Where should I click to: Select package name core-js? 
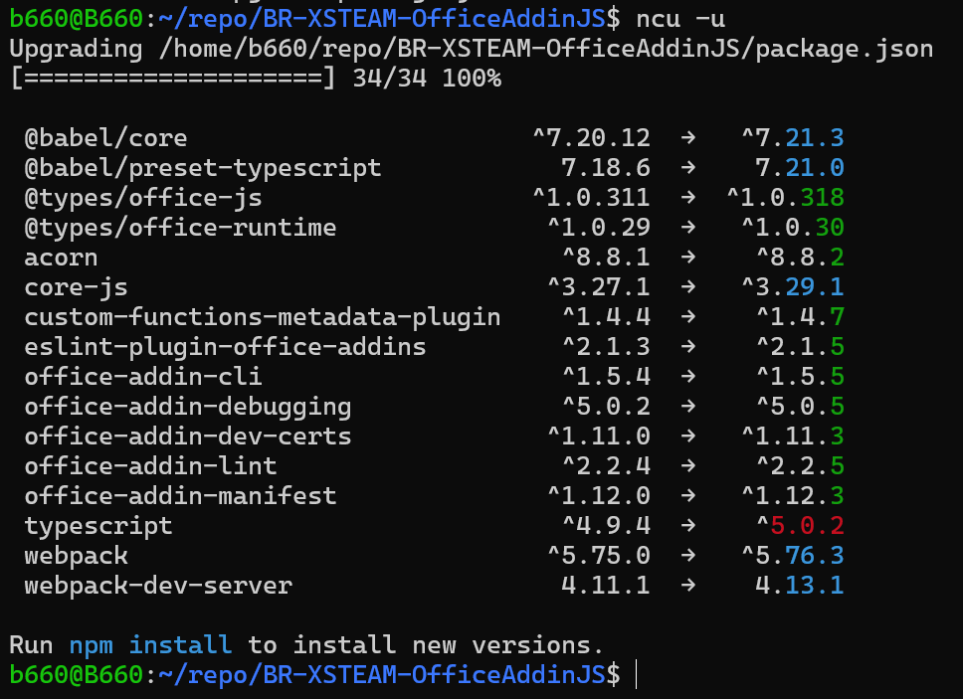coord(77,287)
